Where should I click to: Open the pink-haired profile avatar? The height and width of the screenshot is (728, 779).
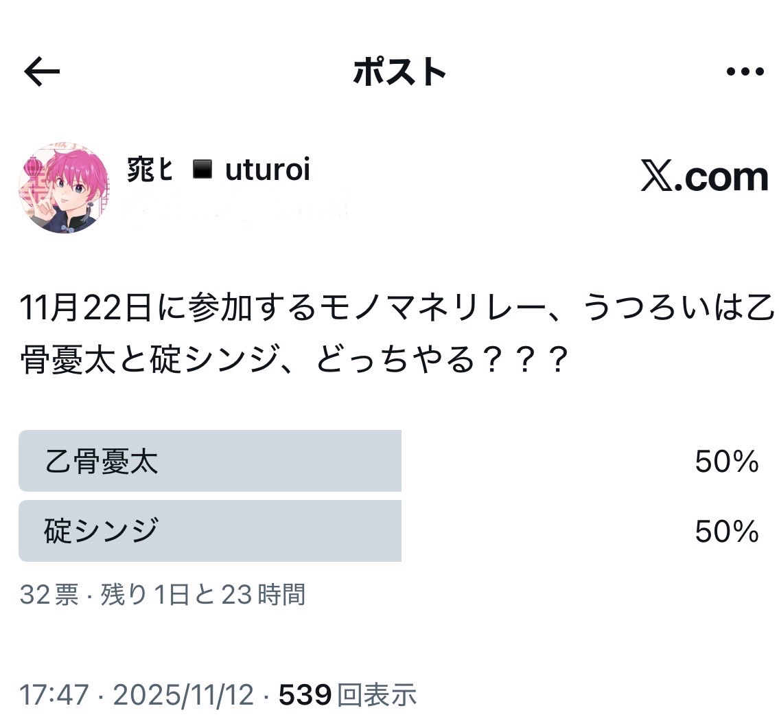click(x=63, y=188)
